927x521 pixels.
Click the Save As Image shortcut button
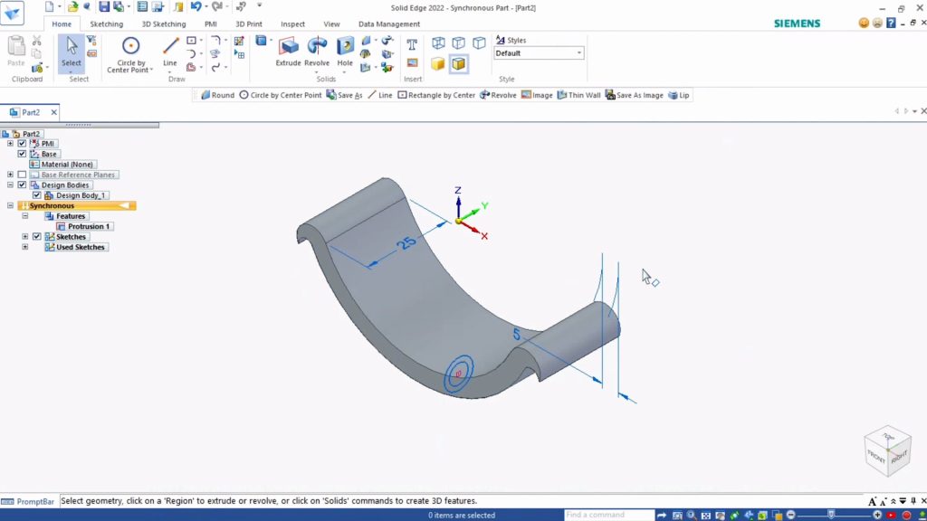point(635,95)
